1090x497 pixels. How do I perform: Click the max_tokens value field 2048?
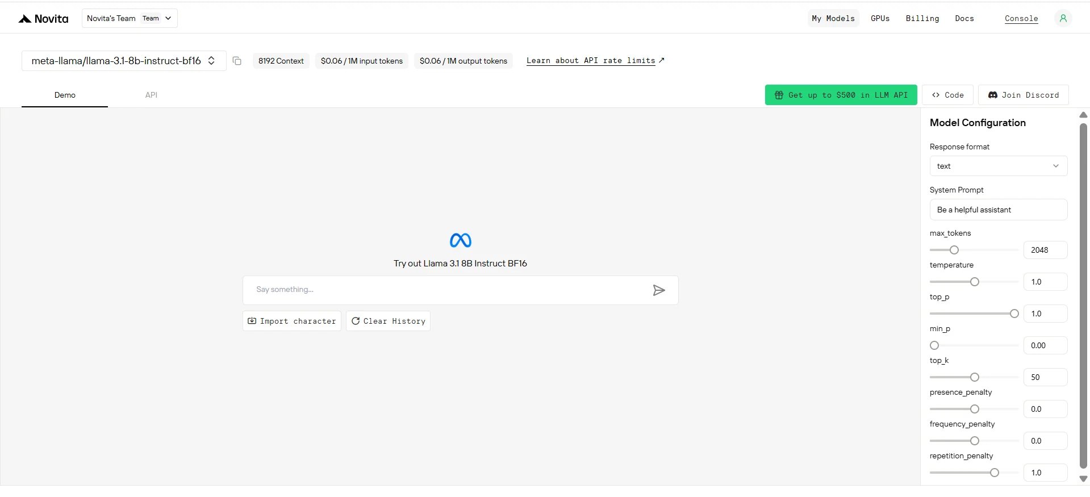point(1045,250)
